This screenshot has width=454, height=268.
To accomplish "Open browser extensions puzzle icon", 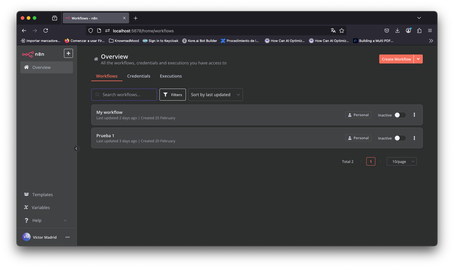I will pos(419,31).
